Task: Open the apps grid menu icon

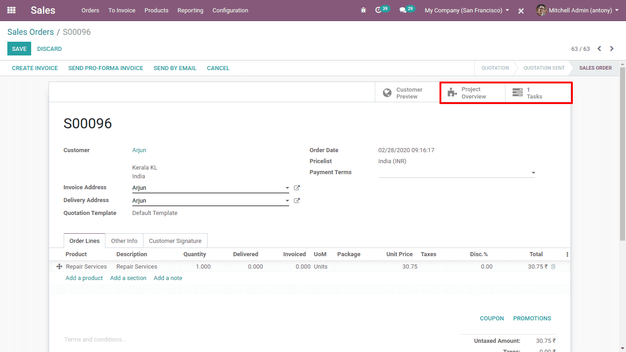Action: (11, 10)
